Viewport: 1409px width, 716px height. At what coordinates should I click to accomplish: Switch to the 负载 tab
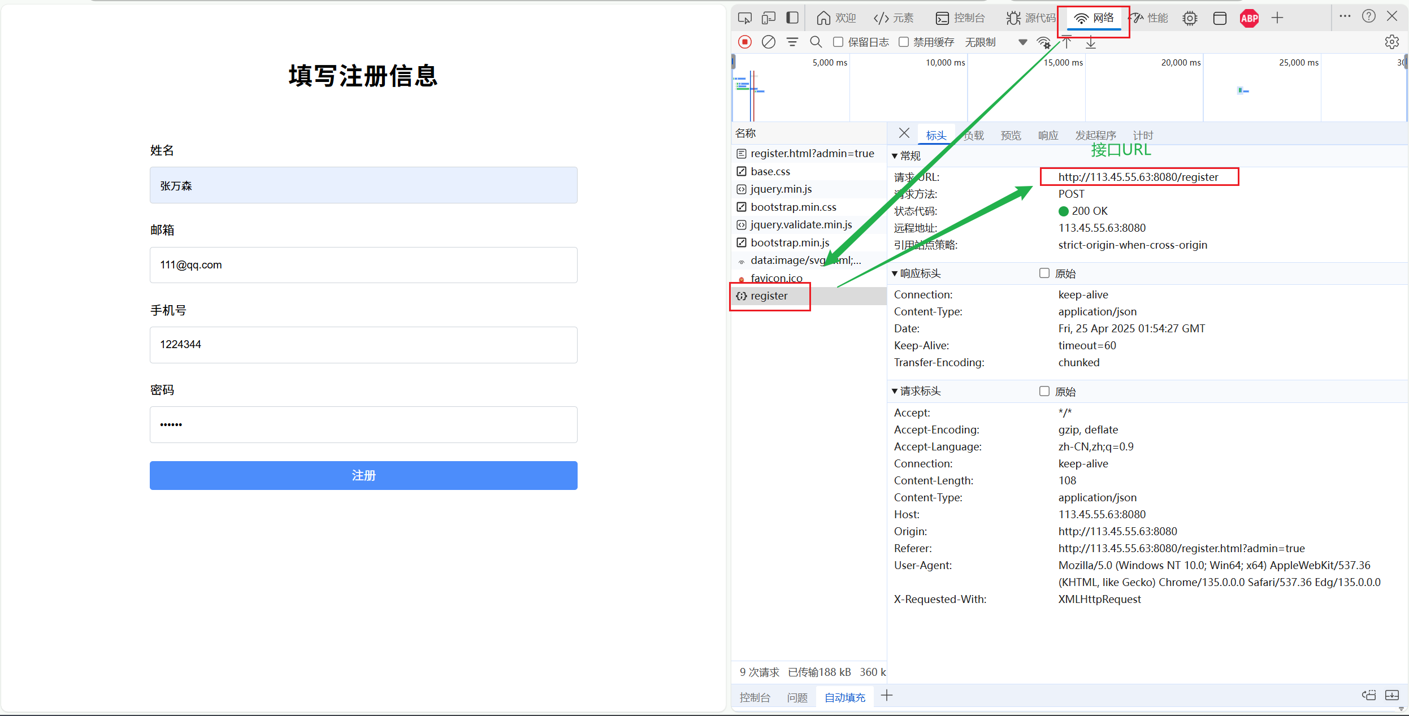(974, 136)
